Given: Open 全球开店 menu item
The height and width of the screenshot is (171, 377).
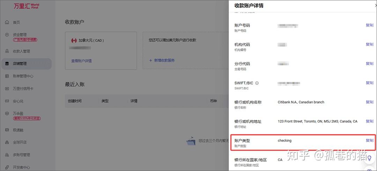Looking at the screenshot, I should [x=20, y=142].
